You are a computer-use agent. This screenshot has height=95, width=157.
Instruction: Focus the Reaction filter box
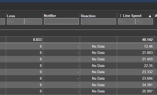(x=98, y=21)
